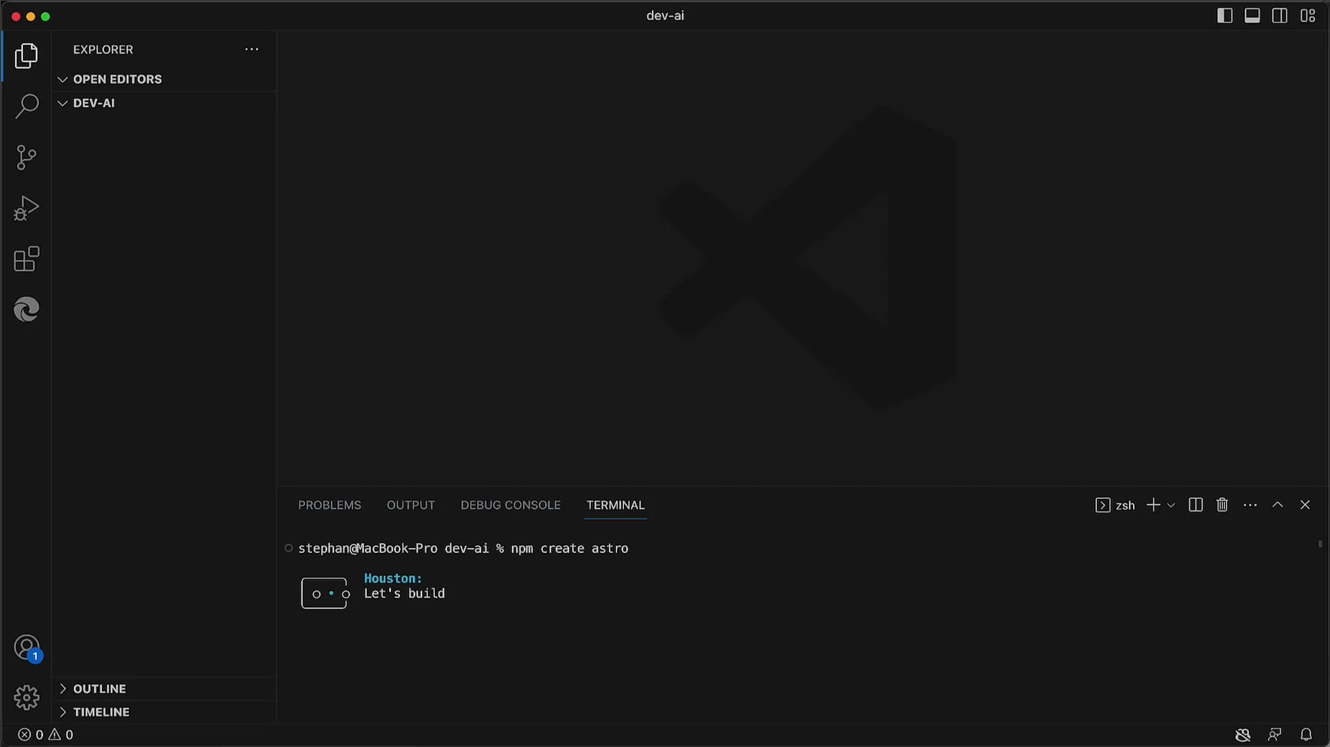The width and height of the screenshot is (1330, 747).
Task: Click the EXPLORER panel title
Action: click(x=103, y=50)
